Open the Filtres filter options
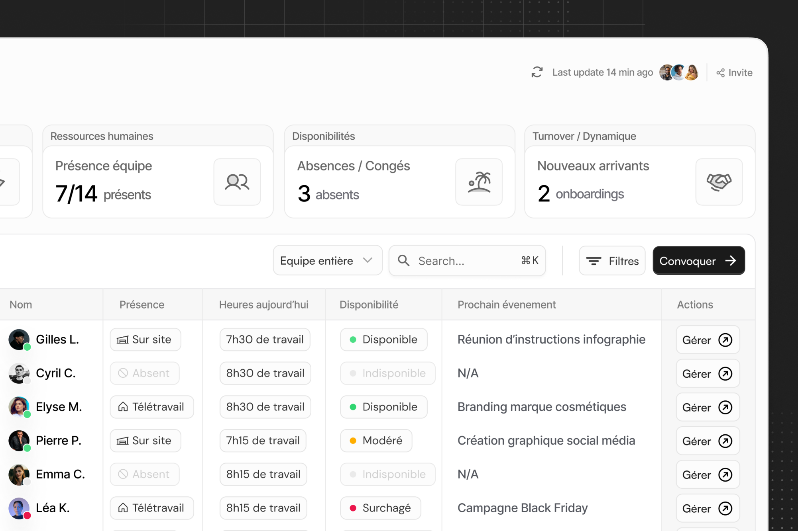 click(x=612, y=261)
